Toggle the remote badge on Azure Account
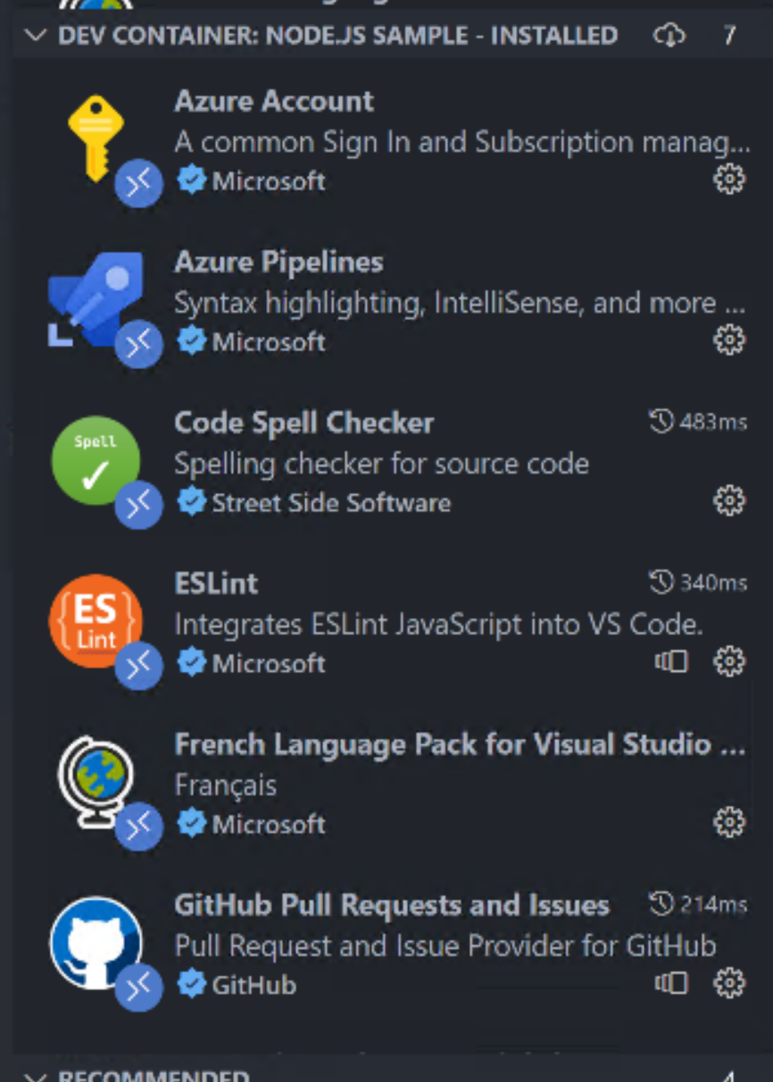The width and height of the screenshot is (773, 1082). 138,183
